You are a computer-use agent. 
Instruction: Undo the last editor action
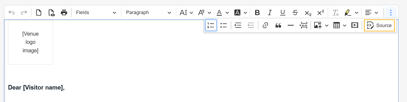pos(11,12)
